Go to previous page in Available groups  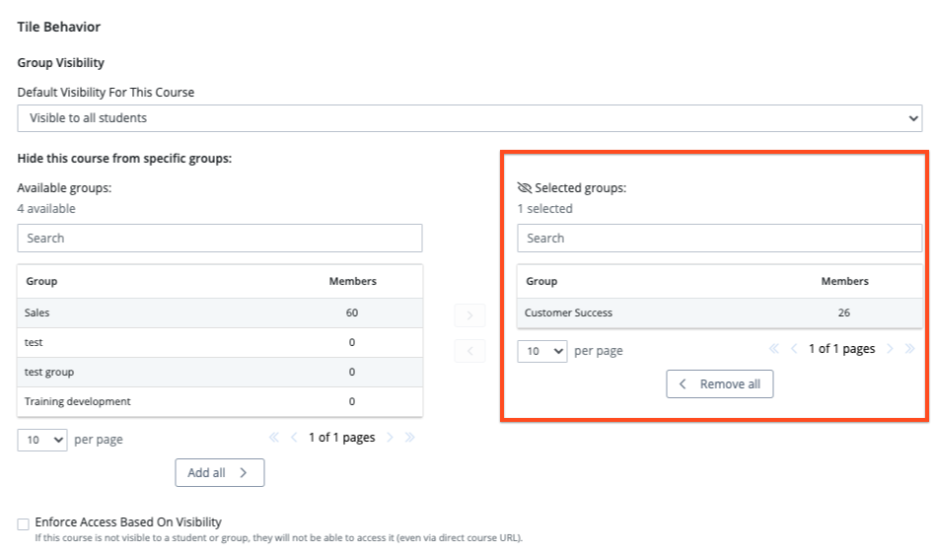coord(293,439)
